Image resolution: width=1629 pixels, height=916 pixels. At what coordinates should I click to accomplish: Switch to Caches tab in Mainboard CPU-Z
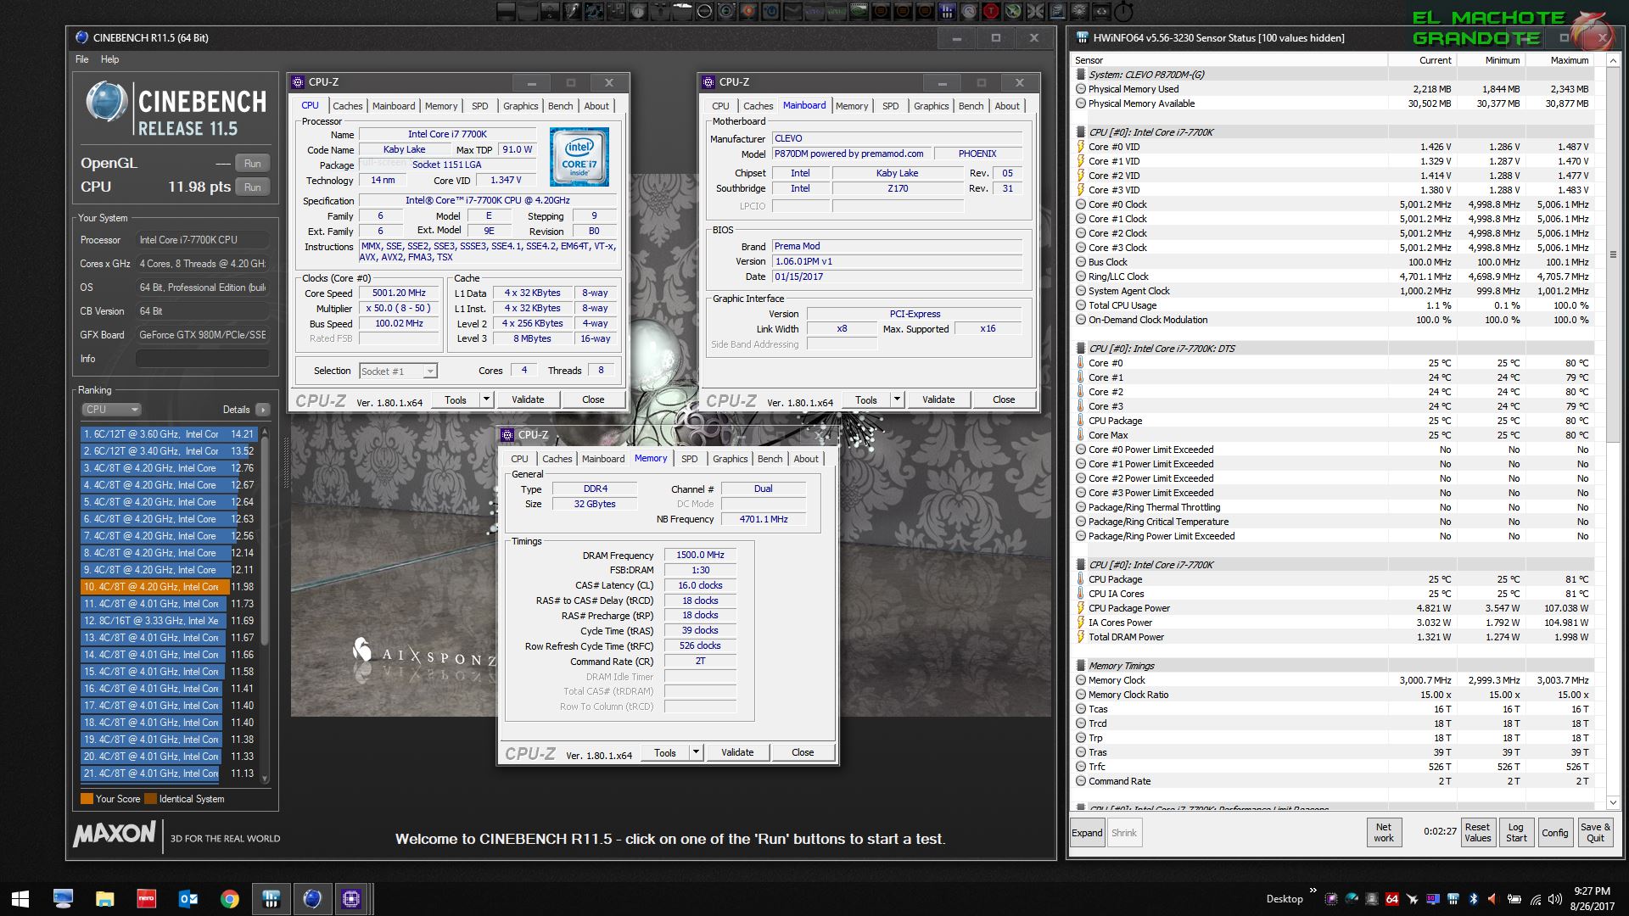(x=758, y=106)
